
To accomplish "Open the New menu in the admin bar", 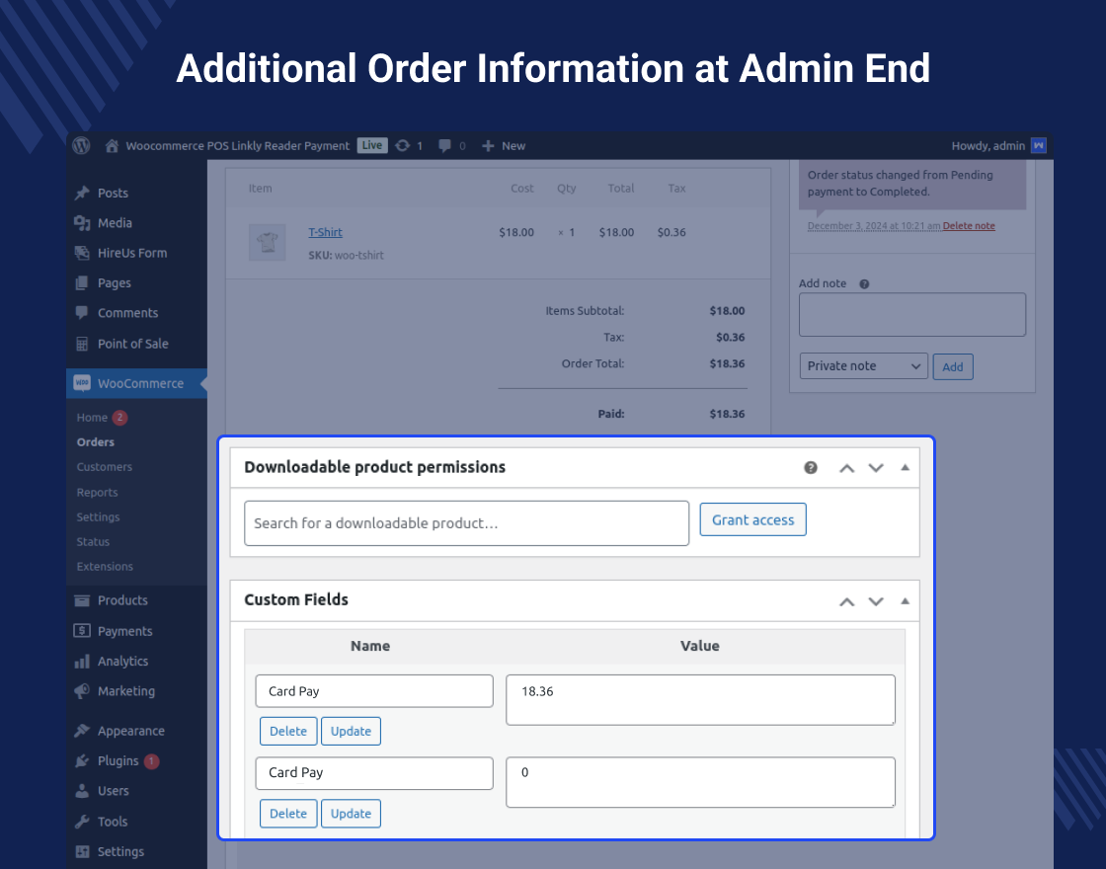I will coord(504,145).
